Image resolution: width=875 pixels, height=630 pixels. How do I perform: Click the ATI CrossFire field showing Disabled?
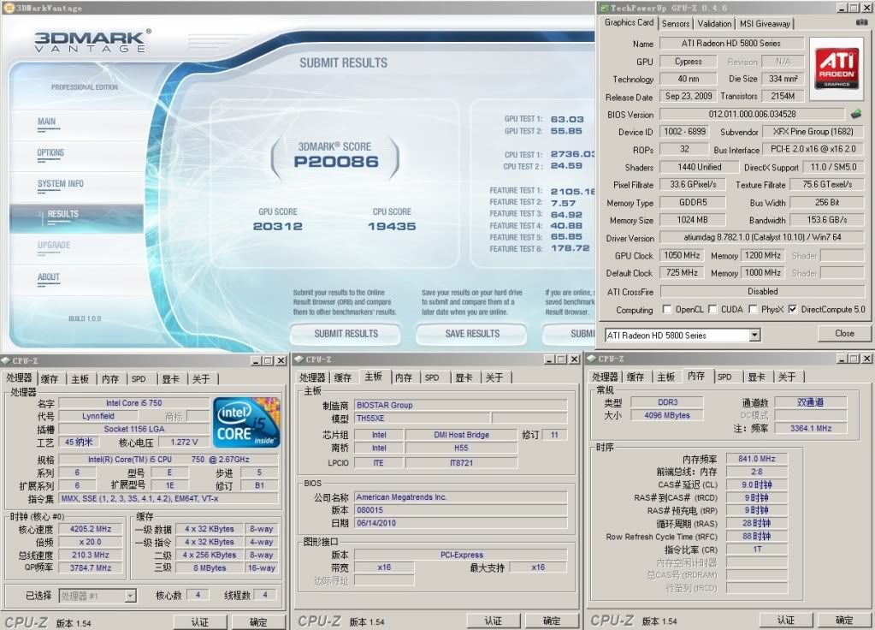click(x=762, y=291)
